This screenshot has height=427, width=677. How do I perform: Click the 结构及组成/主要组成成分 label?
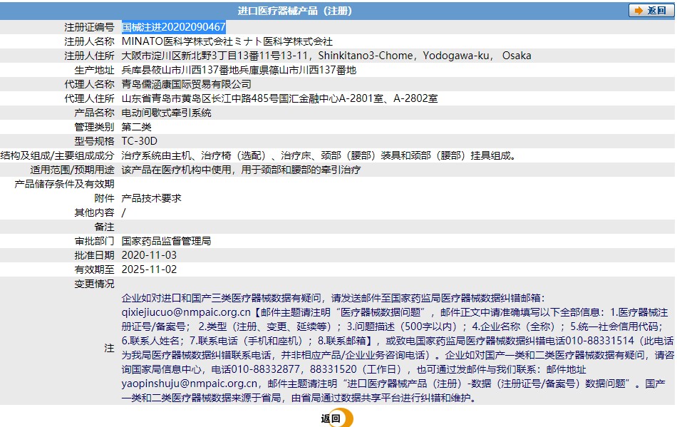(58, 155)
